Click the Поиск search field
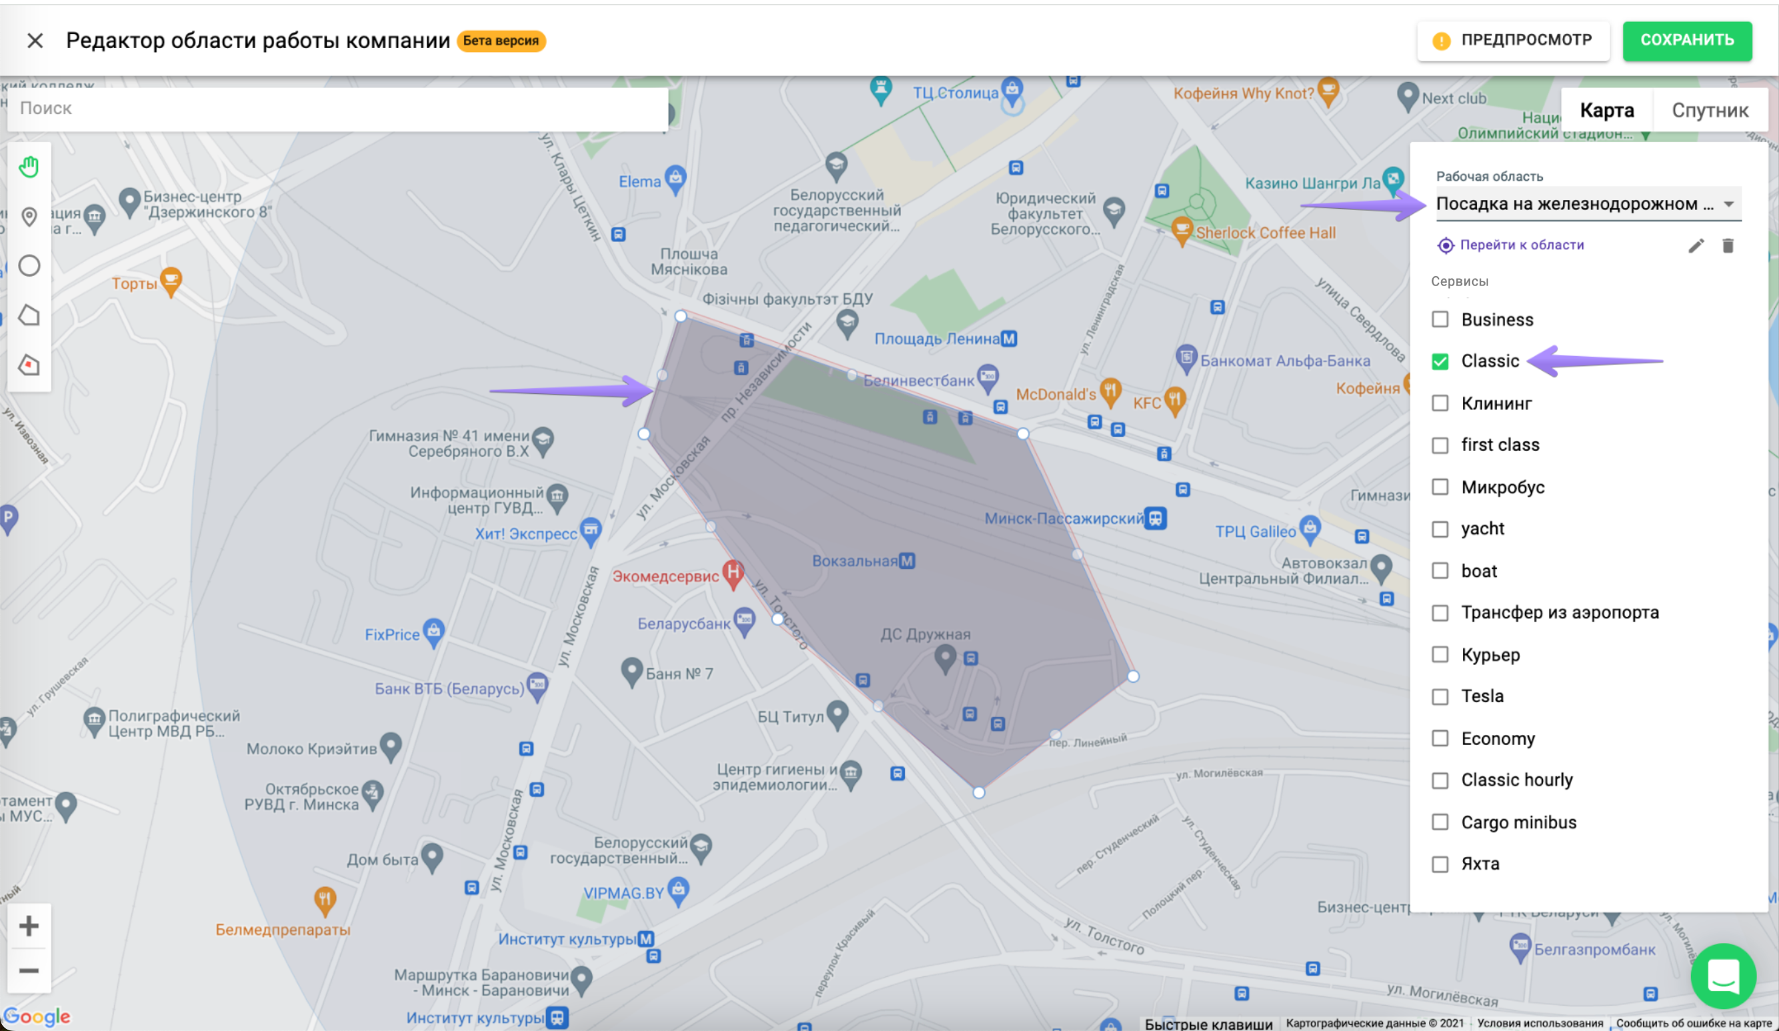The image size is (1779, 1031). [337, 109]
